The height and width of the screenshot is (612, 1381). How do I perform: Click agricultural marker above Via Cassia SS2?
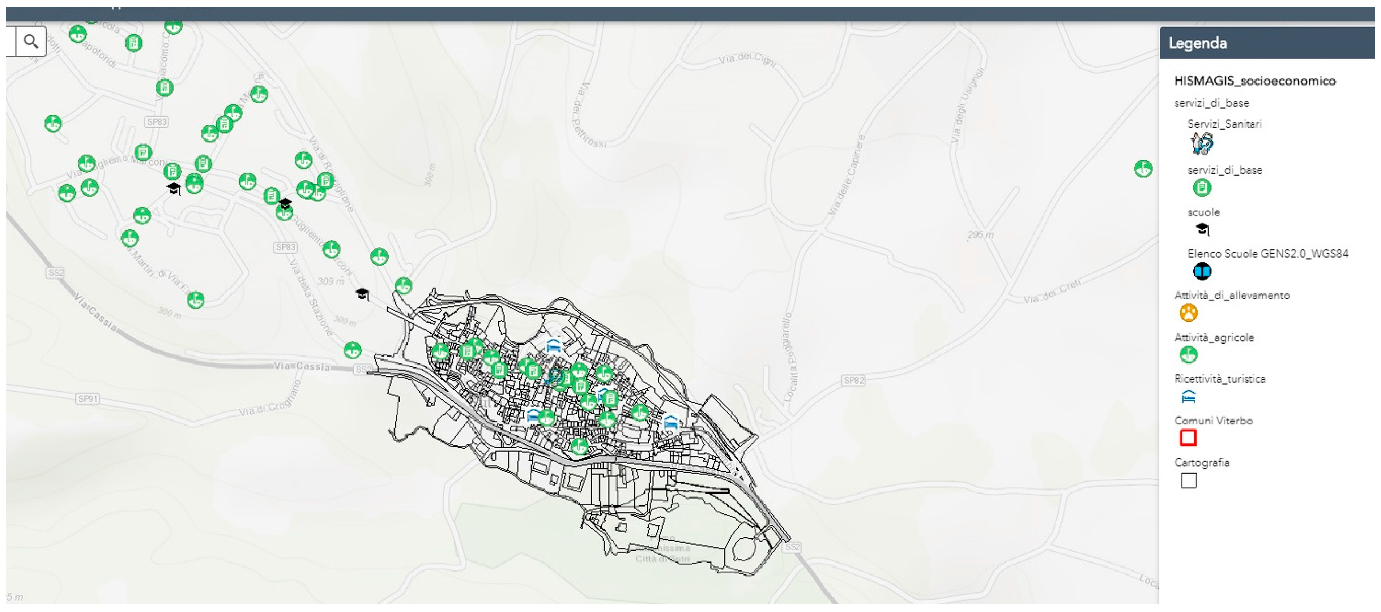click(x=352, y=351)
